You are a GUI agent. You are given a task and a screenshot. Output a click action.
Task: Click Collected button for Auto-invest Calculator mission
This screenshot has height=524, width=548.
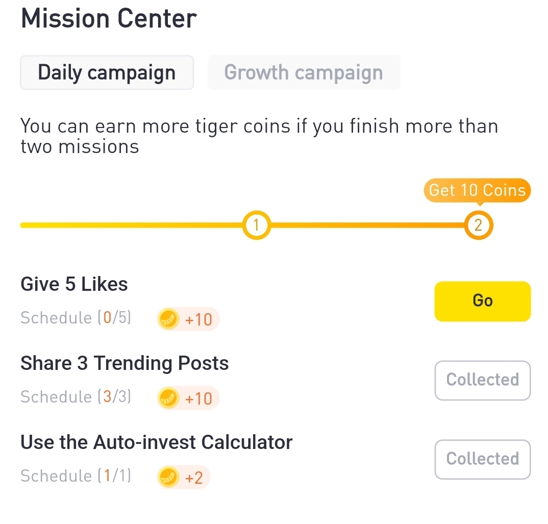[482, 459]
